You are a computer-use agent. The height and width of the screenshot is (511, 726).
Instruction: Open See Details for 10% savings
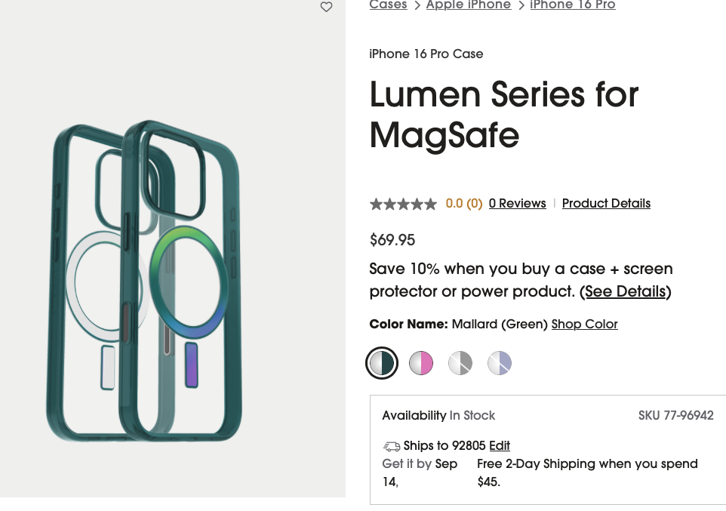[x=625, y=291]
